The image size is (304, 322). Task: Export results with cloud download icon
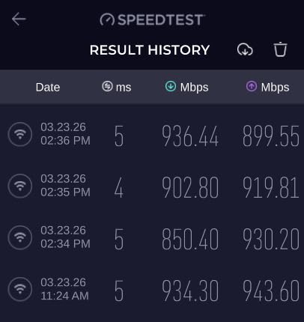pyautogui.click(x=245, y=49)
